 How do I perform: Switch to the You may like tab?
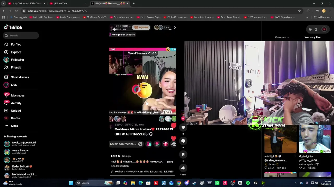click(312, 37)
